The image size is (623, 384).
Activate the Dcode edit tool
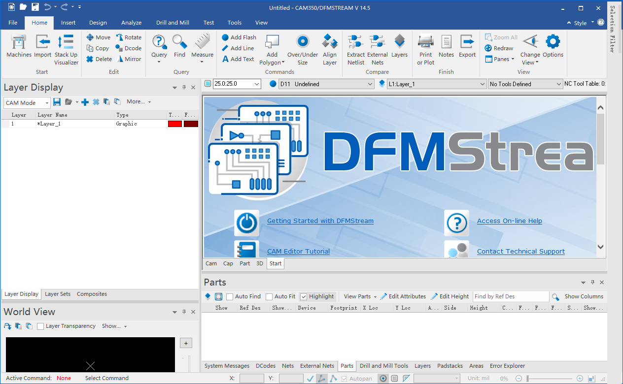(x=129, y=48)
